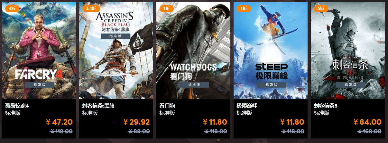Open the Watch Dogs cover image
The image size is (388, 143).
click(193, 51)
